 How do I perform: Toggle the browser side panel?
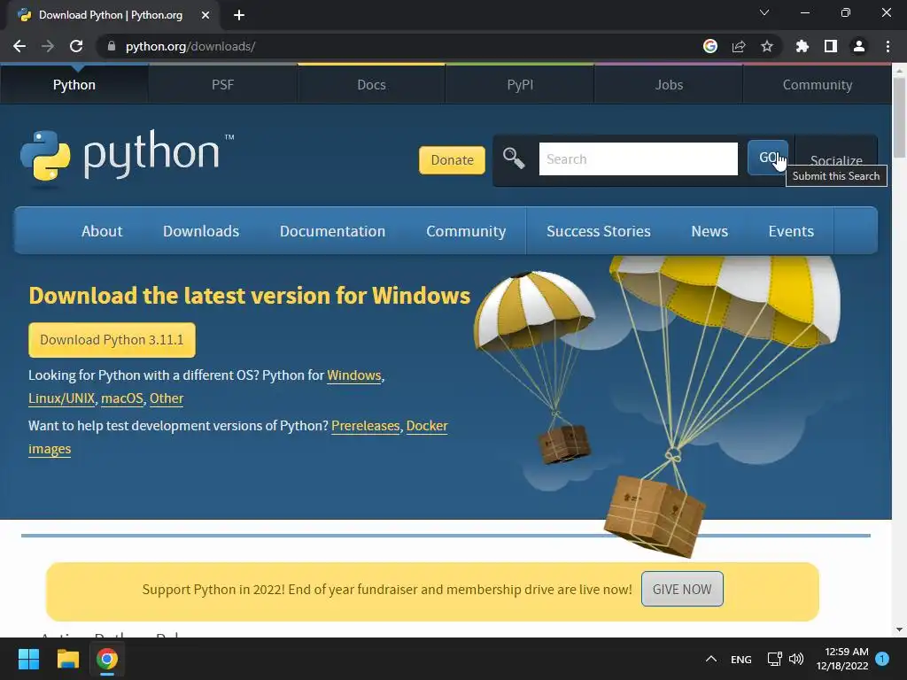[x=831, y=46]
